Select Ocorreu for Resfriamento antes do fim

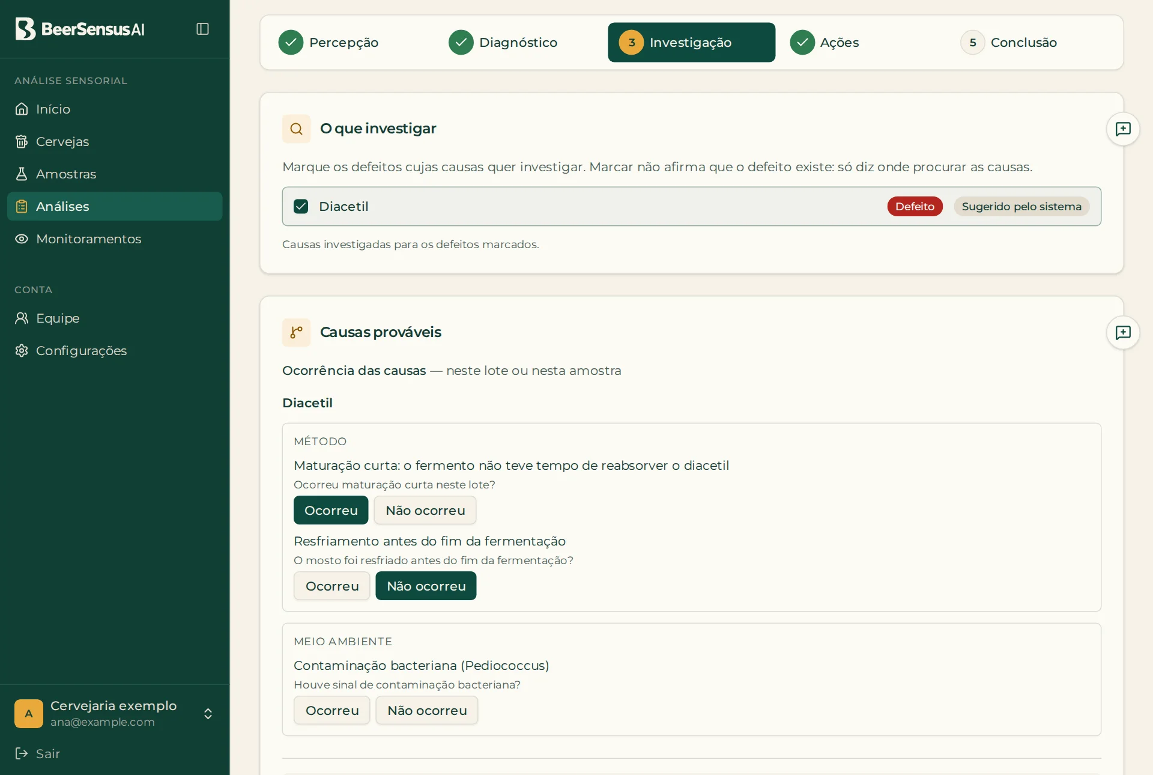[x=331, y=586]
